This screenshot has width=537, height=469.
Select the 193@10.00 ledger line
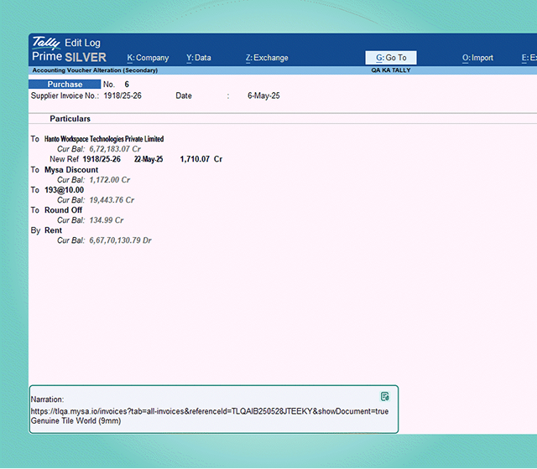pyautogui.click(x=64, y=190)
